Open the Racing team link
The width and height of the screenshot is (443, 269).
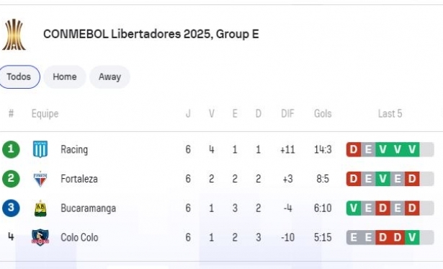pos(74,149)
